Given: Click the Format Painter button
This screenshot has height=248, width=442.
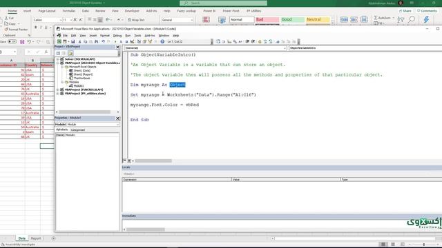Looking at the screenshot, I should coord(16,29).
